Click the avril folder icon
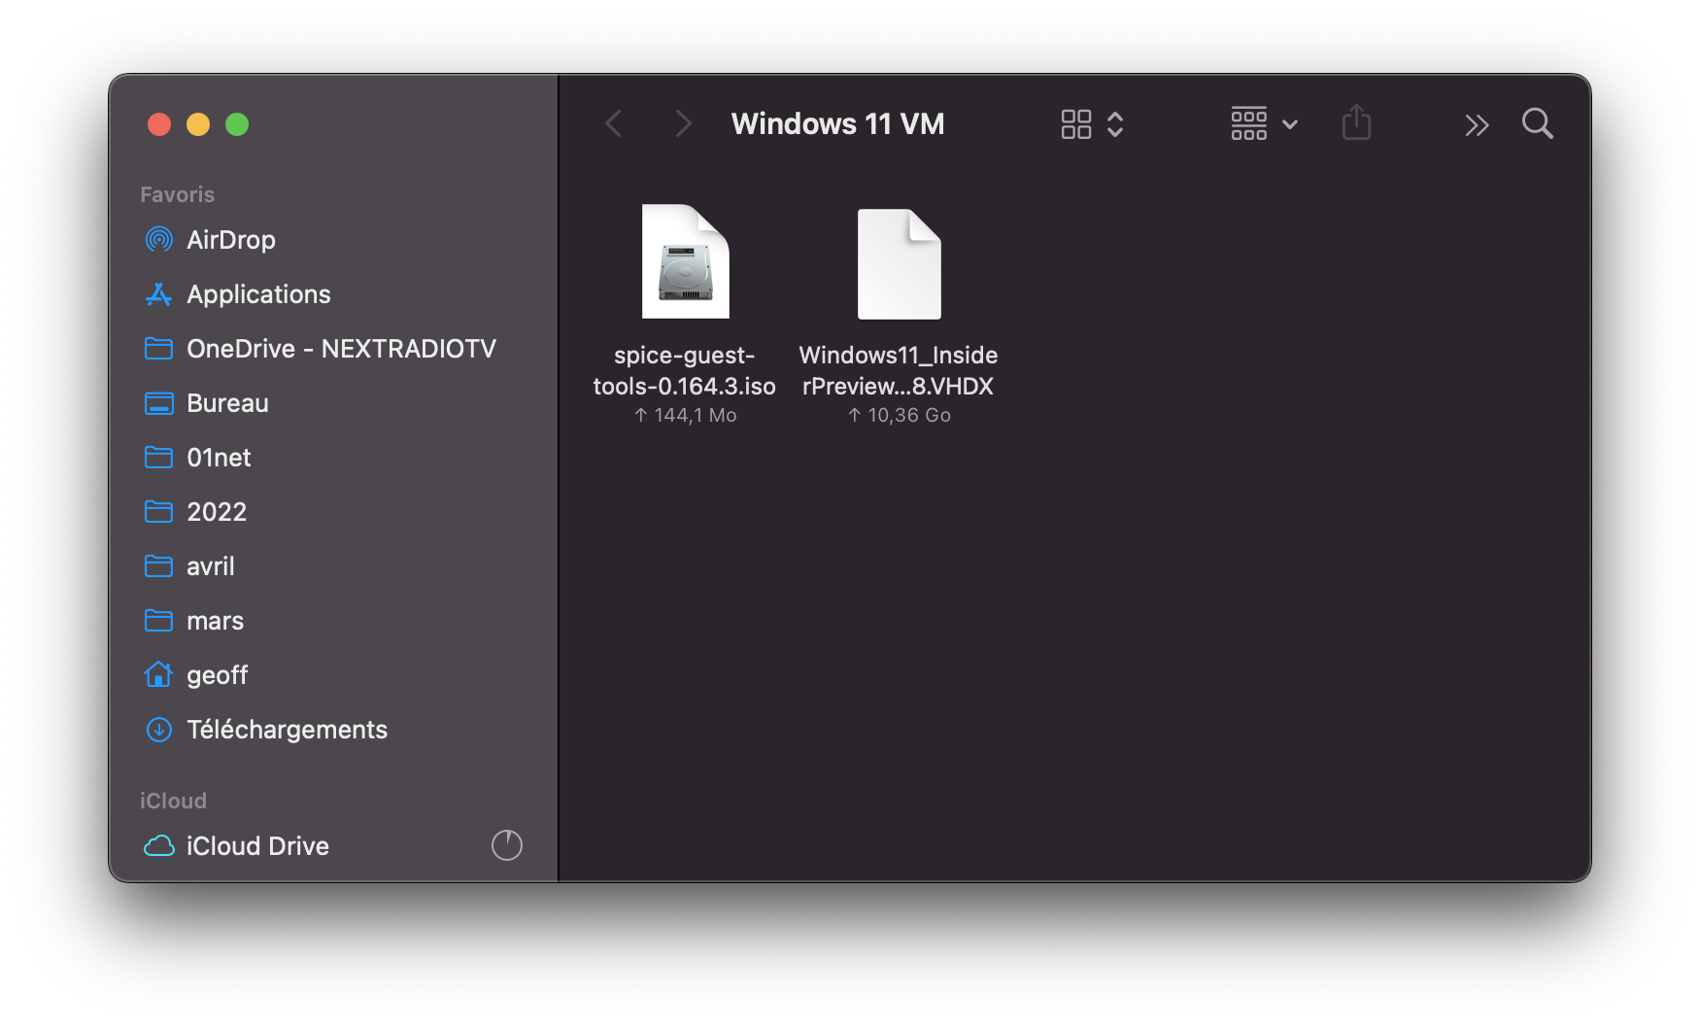Screen dimensions: 1700x1026 [x=158, y=565]
